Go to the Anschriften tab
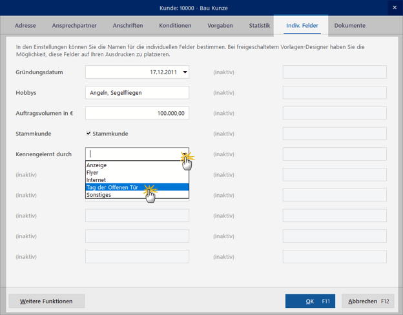 tap(128, 26)
